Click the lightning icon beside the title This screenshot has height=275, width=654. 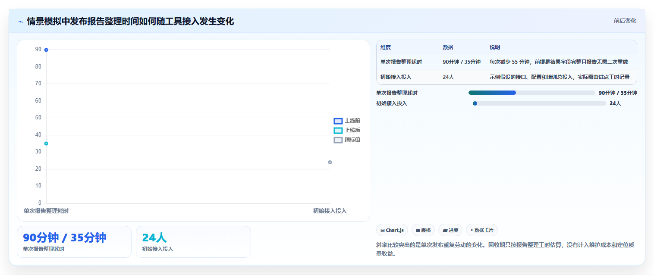point(20,22)
